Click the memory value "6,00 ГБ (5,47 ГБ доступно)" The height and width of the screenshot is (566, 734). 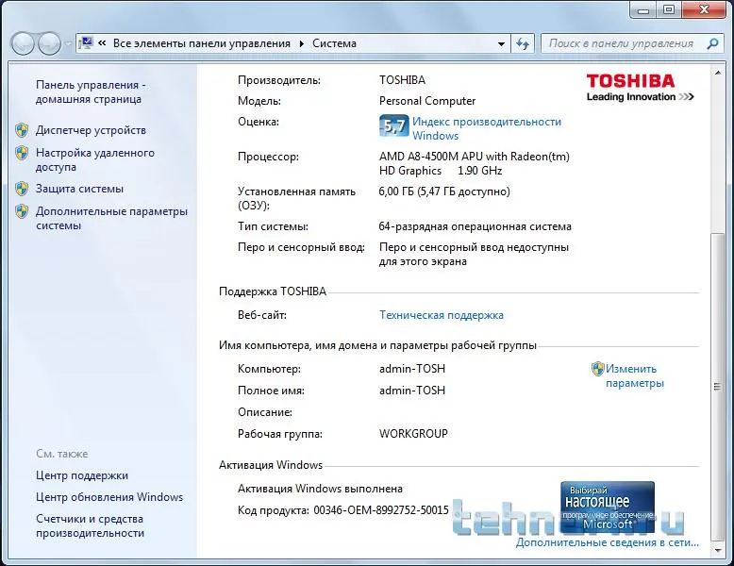click(x=444, y=191)
